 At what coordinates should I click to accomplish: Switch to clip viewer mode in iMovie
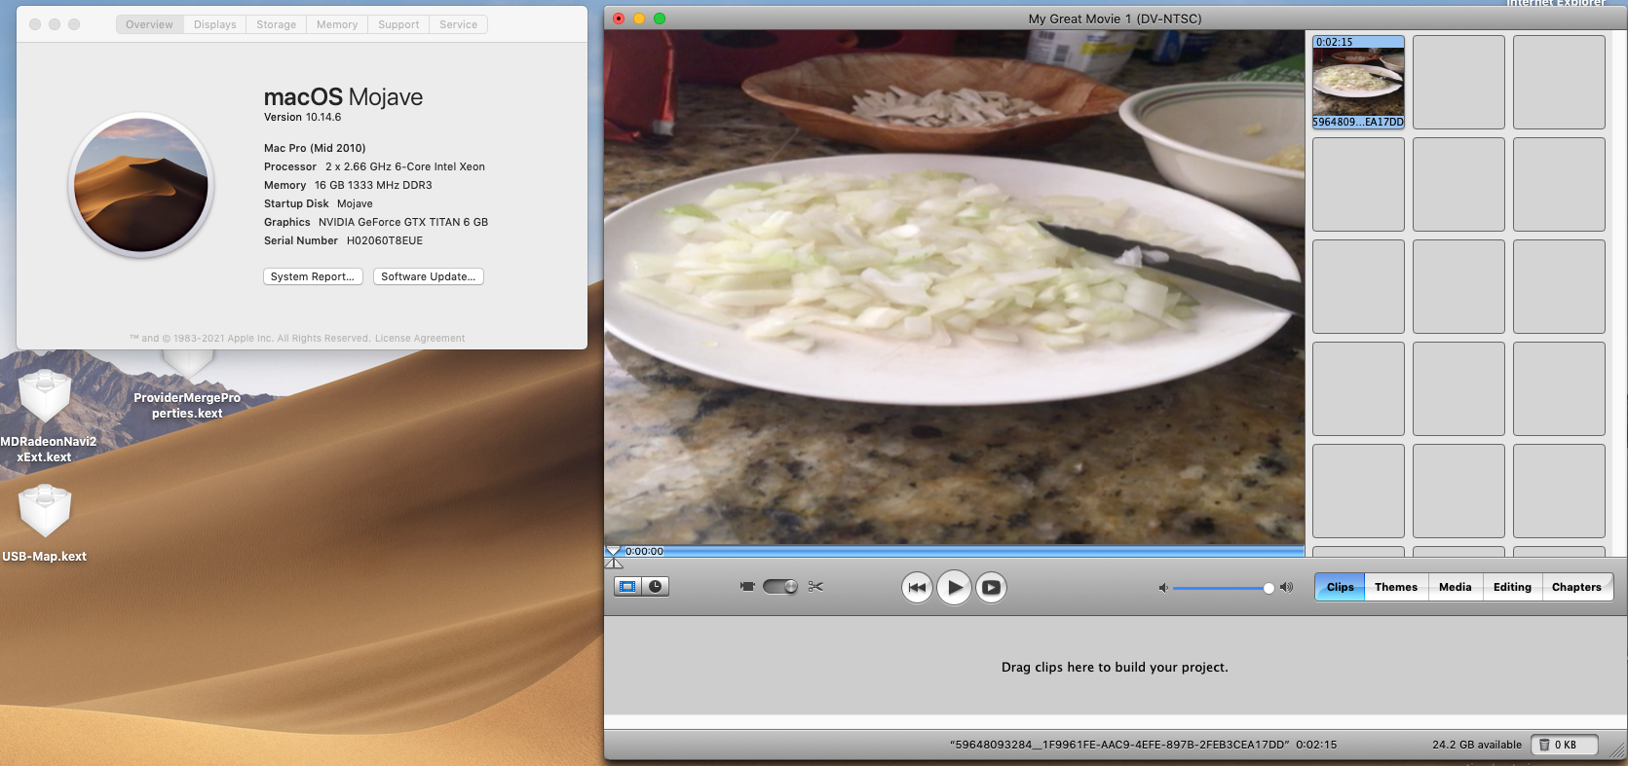[x=627, y=586]
